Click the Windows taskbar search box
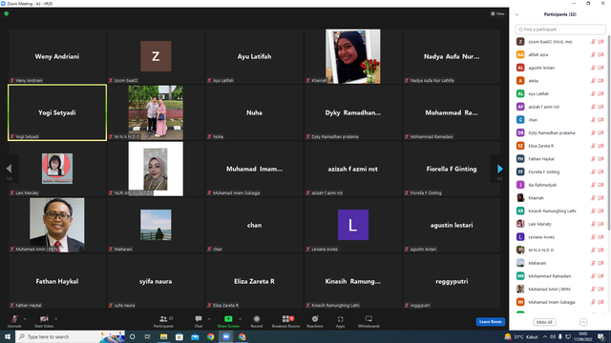The image size is (611, 343). tap(70, 336)
